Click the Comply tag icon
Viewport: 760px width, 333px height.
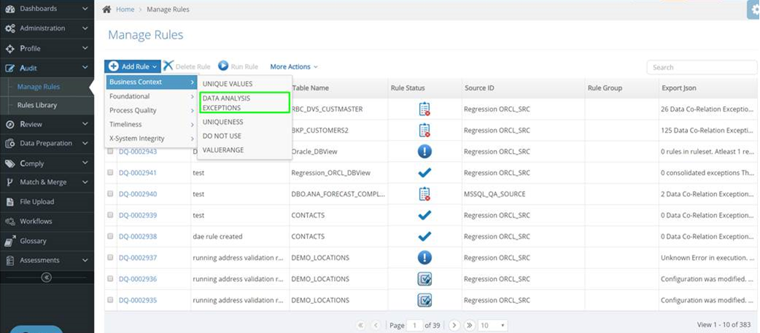coord(9,164)
